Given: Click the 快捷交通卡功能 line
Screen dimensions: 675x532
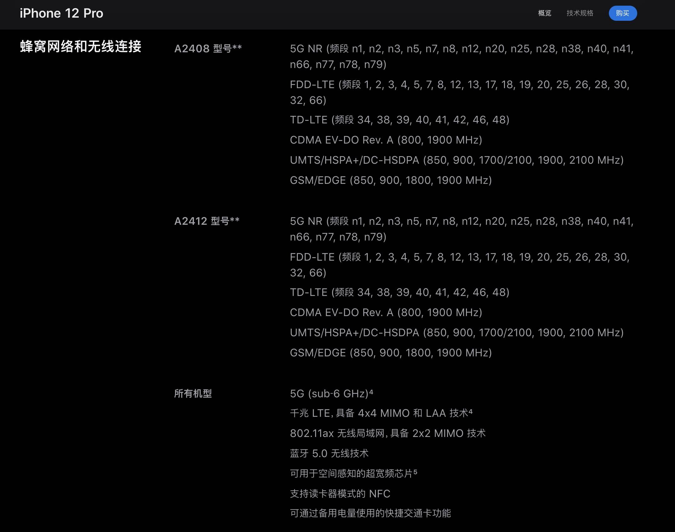Looking at the screenshot, I should pos(371,513).
